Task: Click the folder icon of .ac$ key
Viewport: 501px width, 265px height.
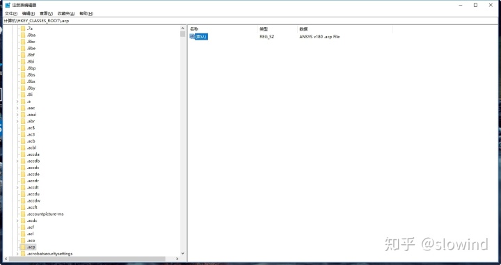Action: point(23,128)
